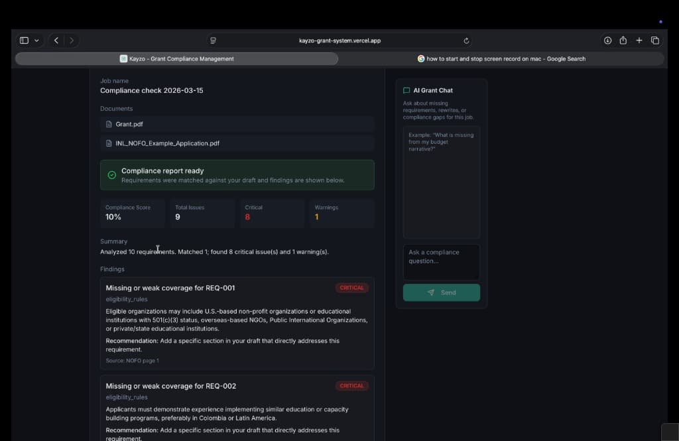Click the paper plane icon inside Send button
Viewport: 679px width, 441px height.
pos(428,292)
